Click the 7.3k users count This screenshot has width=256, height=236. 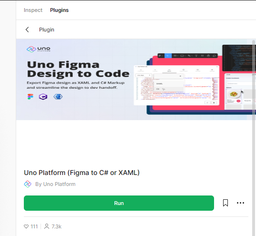click(x=56, y=226)
